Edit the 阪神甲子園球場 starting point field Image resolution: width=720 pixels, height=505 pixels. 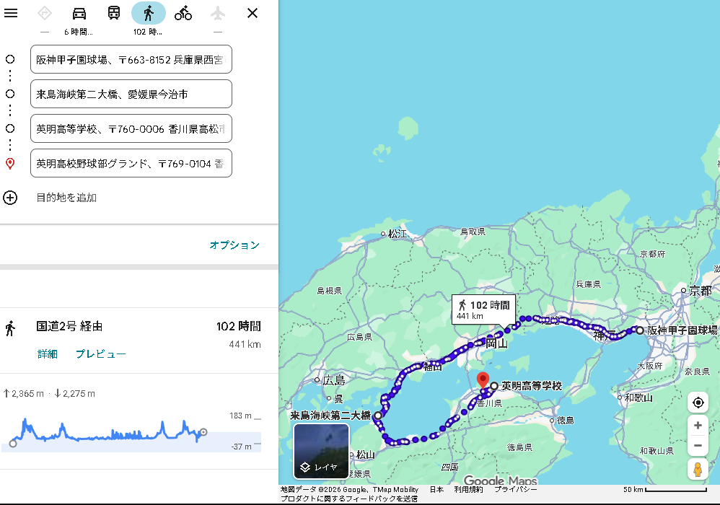coord(131,59)
